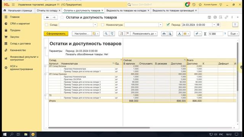Open the Склад dropdown list
Screen dimensions: 244x137
click(95, 25)
